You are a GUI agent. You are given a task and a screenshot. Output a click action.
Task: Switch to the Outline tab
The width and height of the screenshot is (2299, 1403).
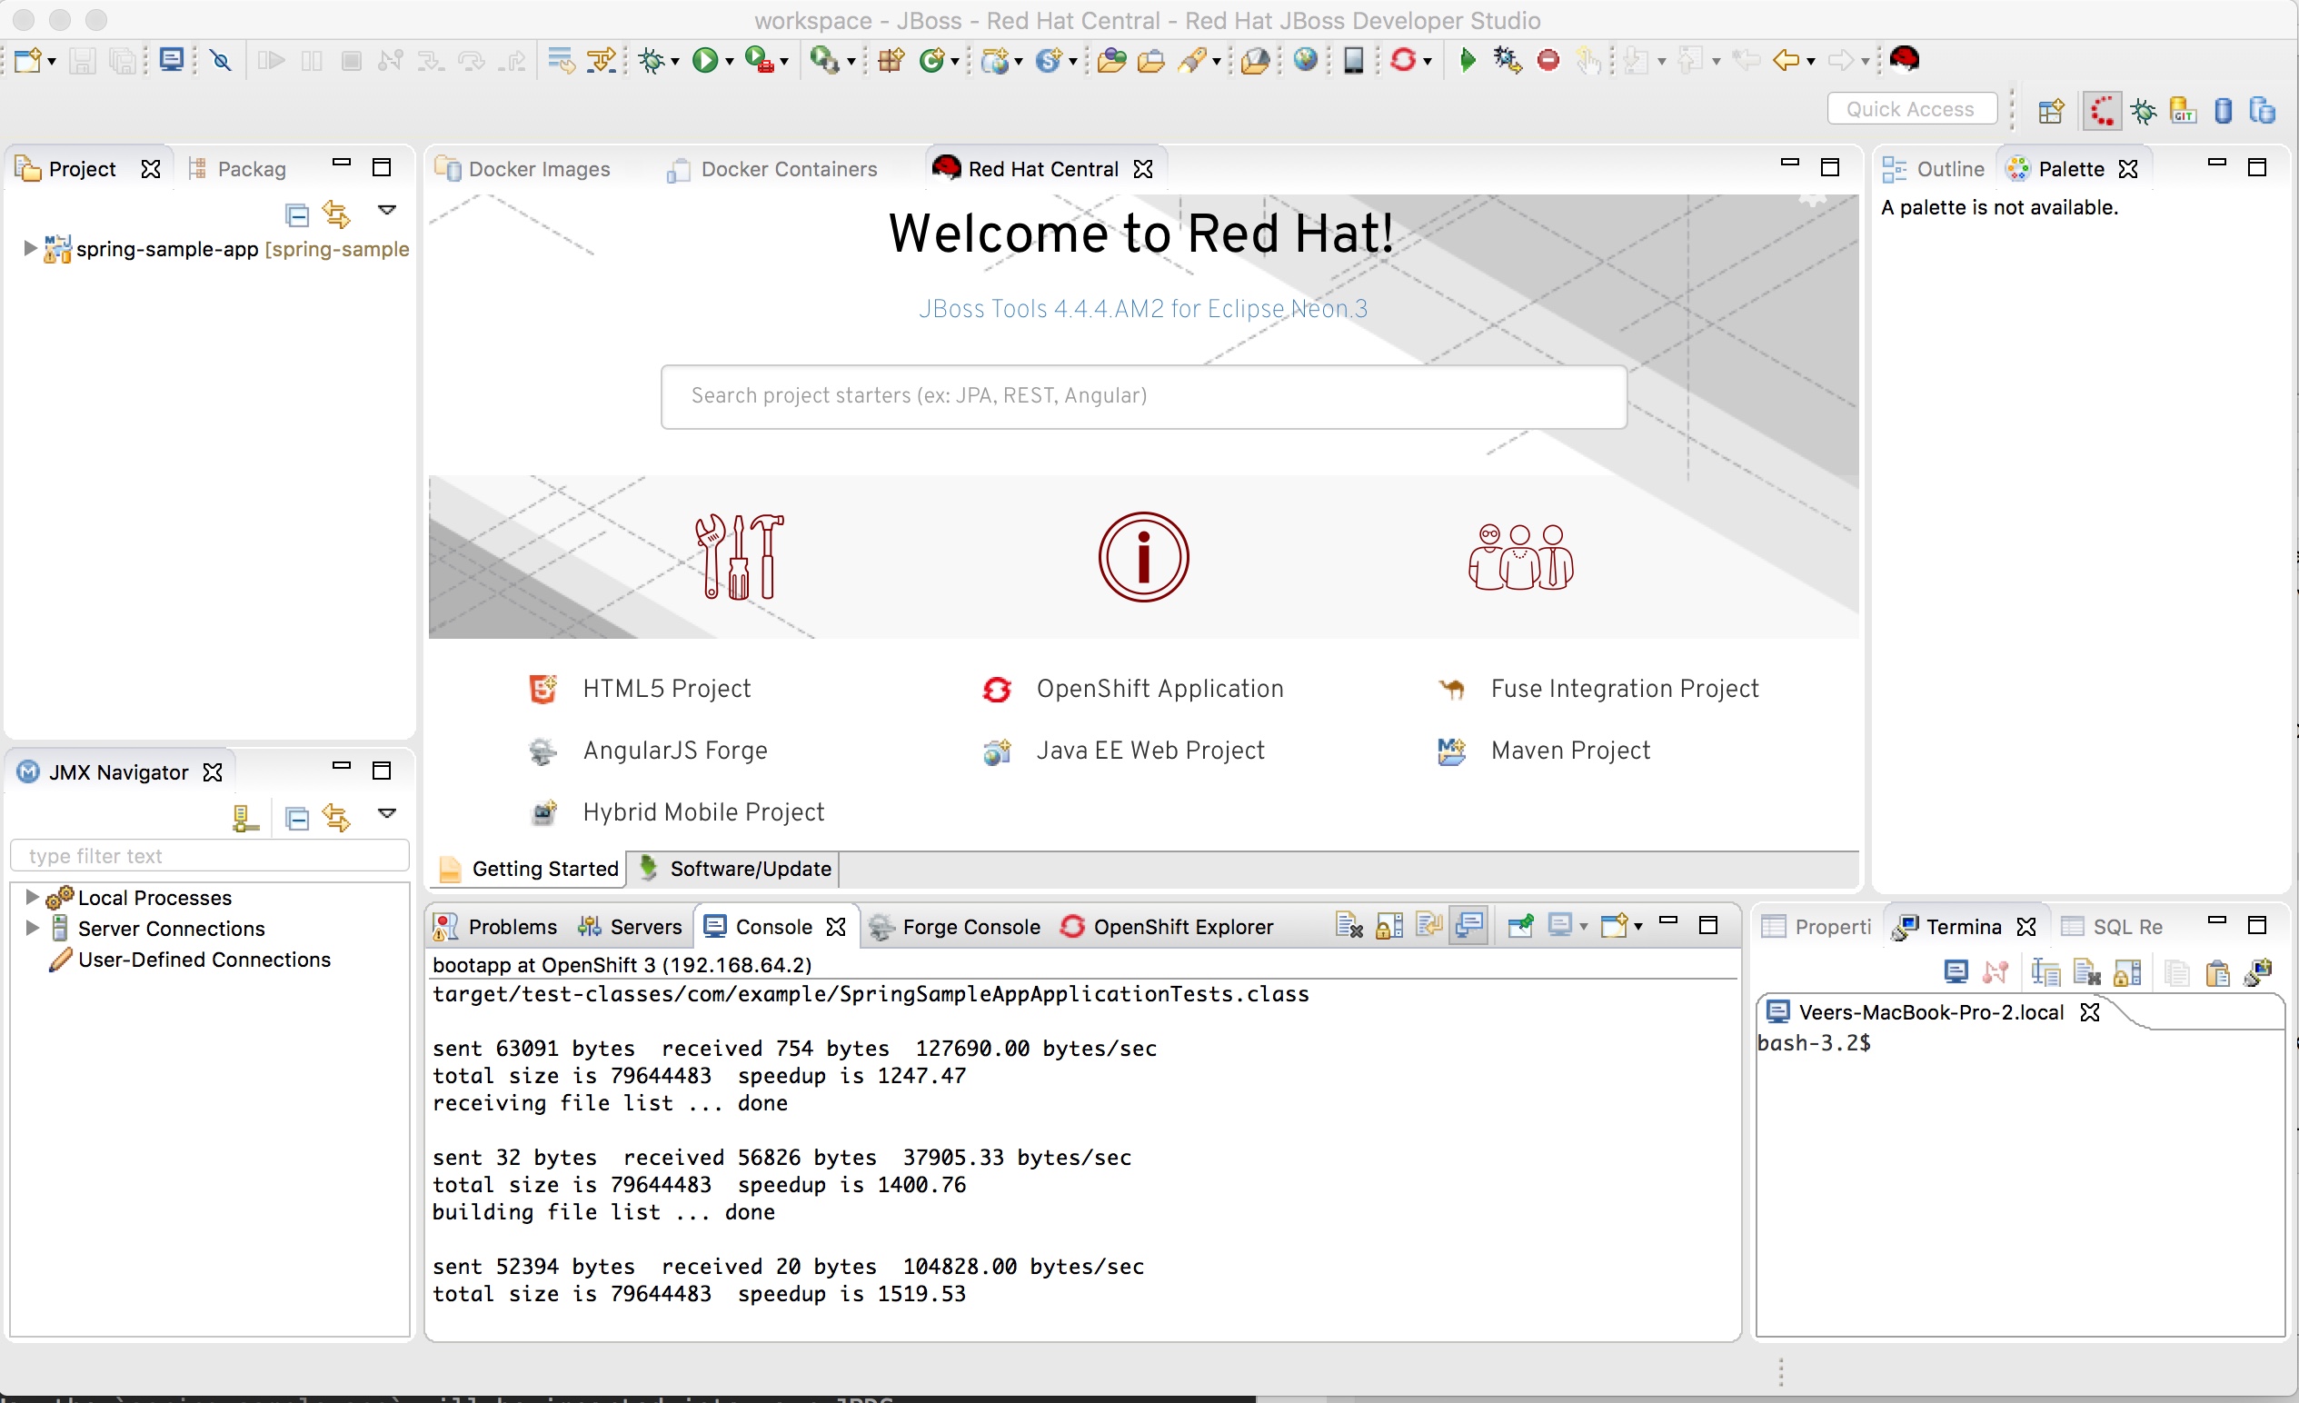[1934, 169]
